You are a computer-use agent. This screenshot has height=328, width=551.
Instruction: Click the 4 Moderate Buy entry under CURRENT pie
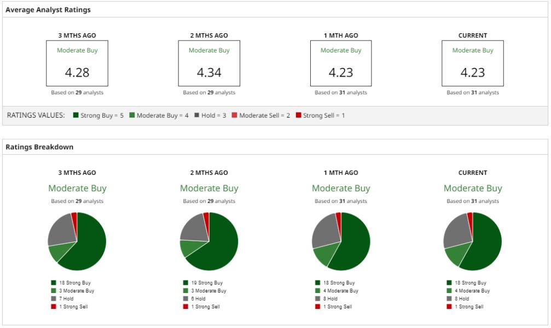point(468,291)
